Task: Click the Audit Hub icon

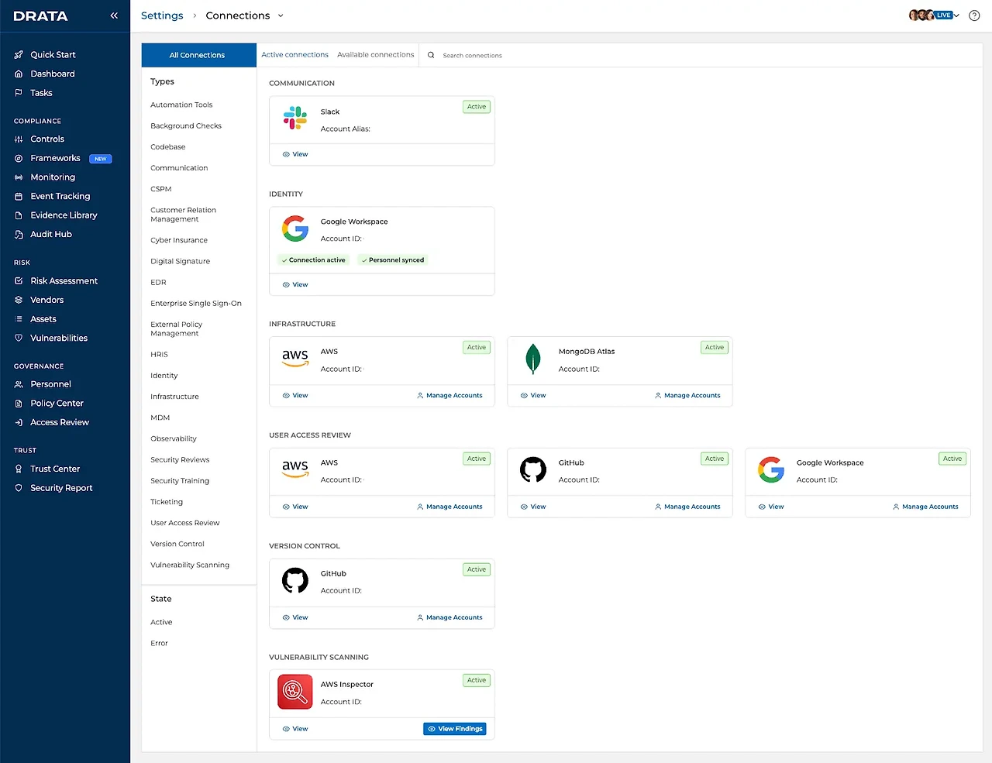Action: [19, 235]
